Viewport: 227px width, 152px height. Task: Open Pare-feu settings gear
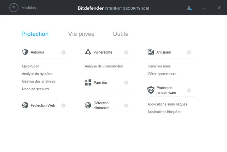click(x=126, y=83)
